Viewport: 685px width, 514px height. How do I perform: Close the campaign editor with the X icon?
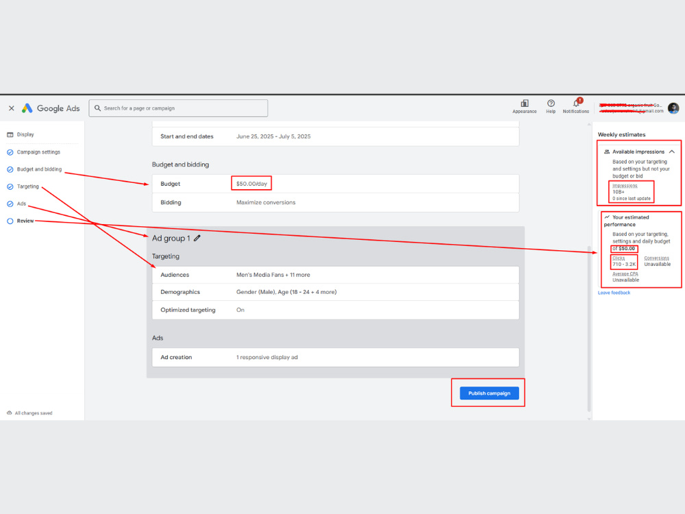pos(12,108)
